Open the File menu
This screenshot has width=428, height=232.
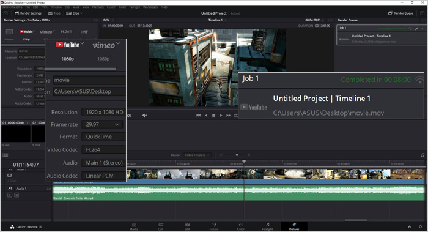coord(28,7)
